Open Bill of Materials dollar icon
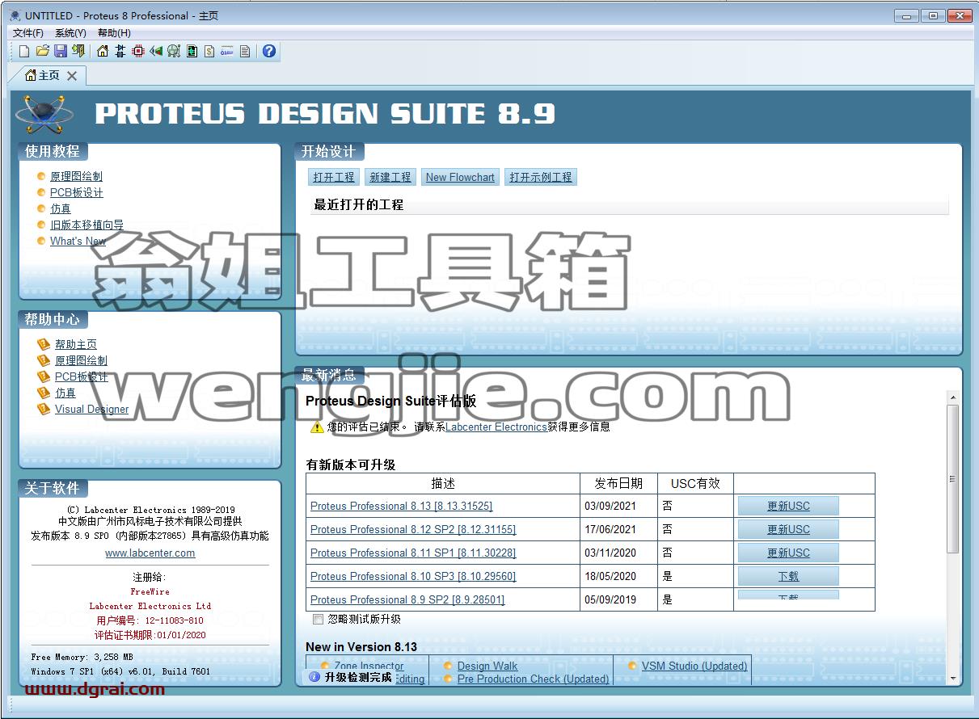This screenshot has height=719, width=979. click(x=209, y=51)
